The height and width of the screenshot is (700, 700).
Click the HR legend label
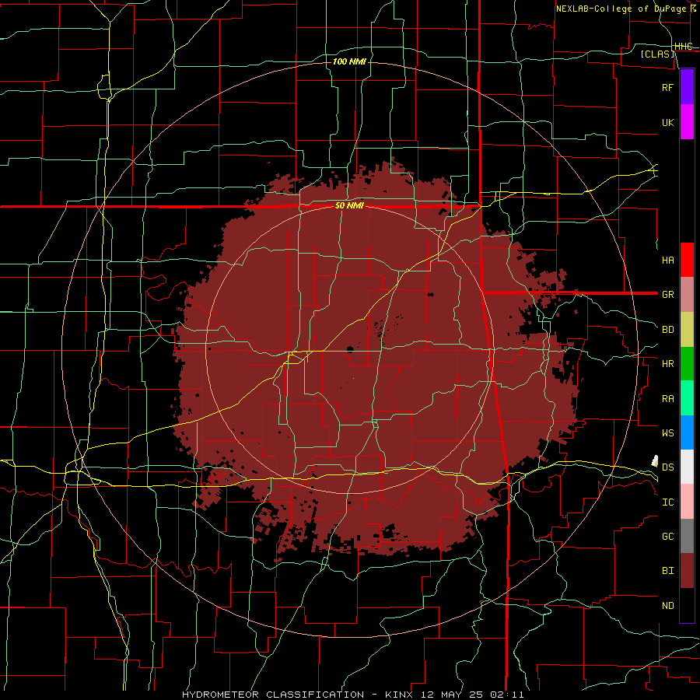coord(668,364)
